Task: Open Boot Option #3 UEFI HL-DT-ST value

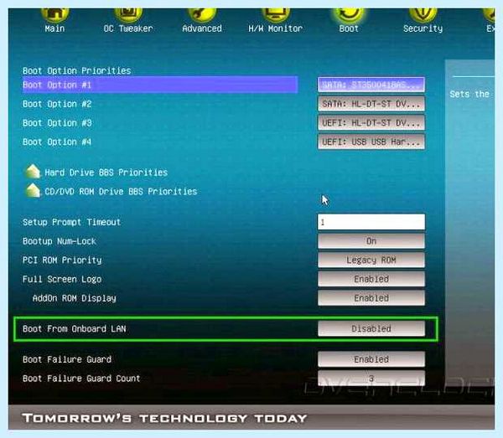Action: point(371,123)
